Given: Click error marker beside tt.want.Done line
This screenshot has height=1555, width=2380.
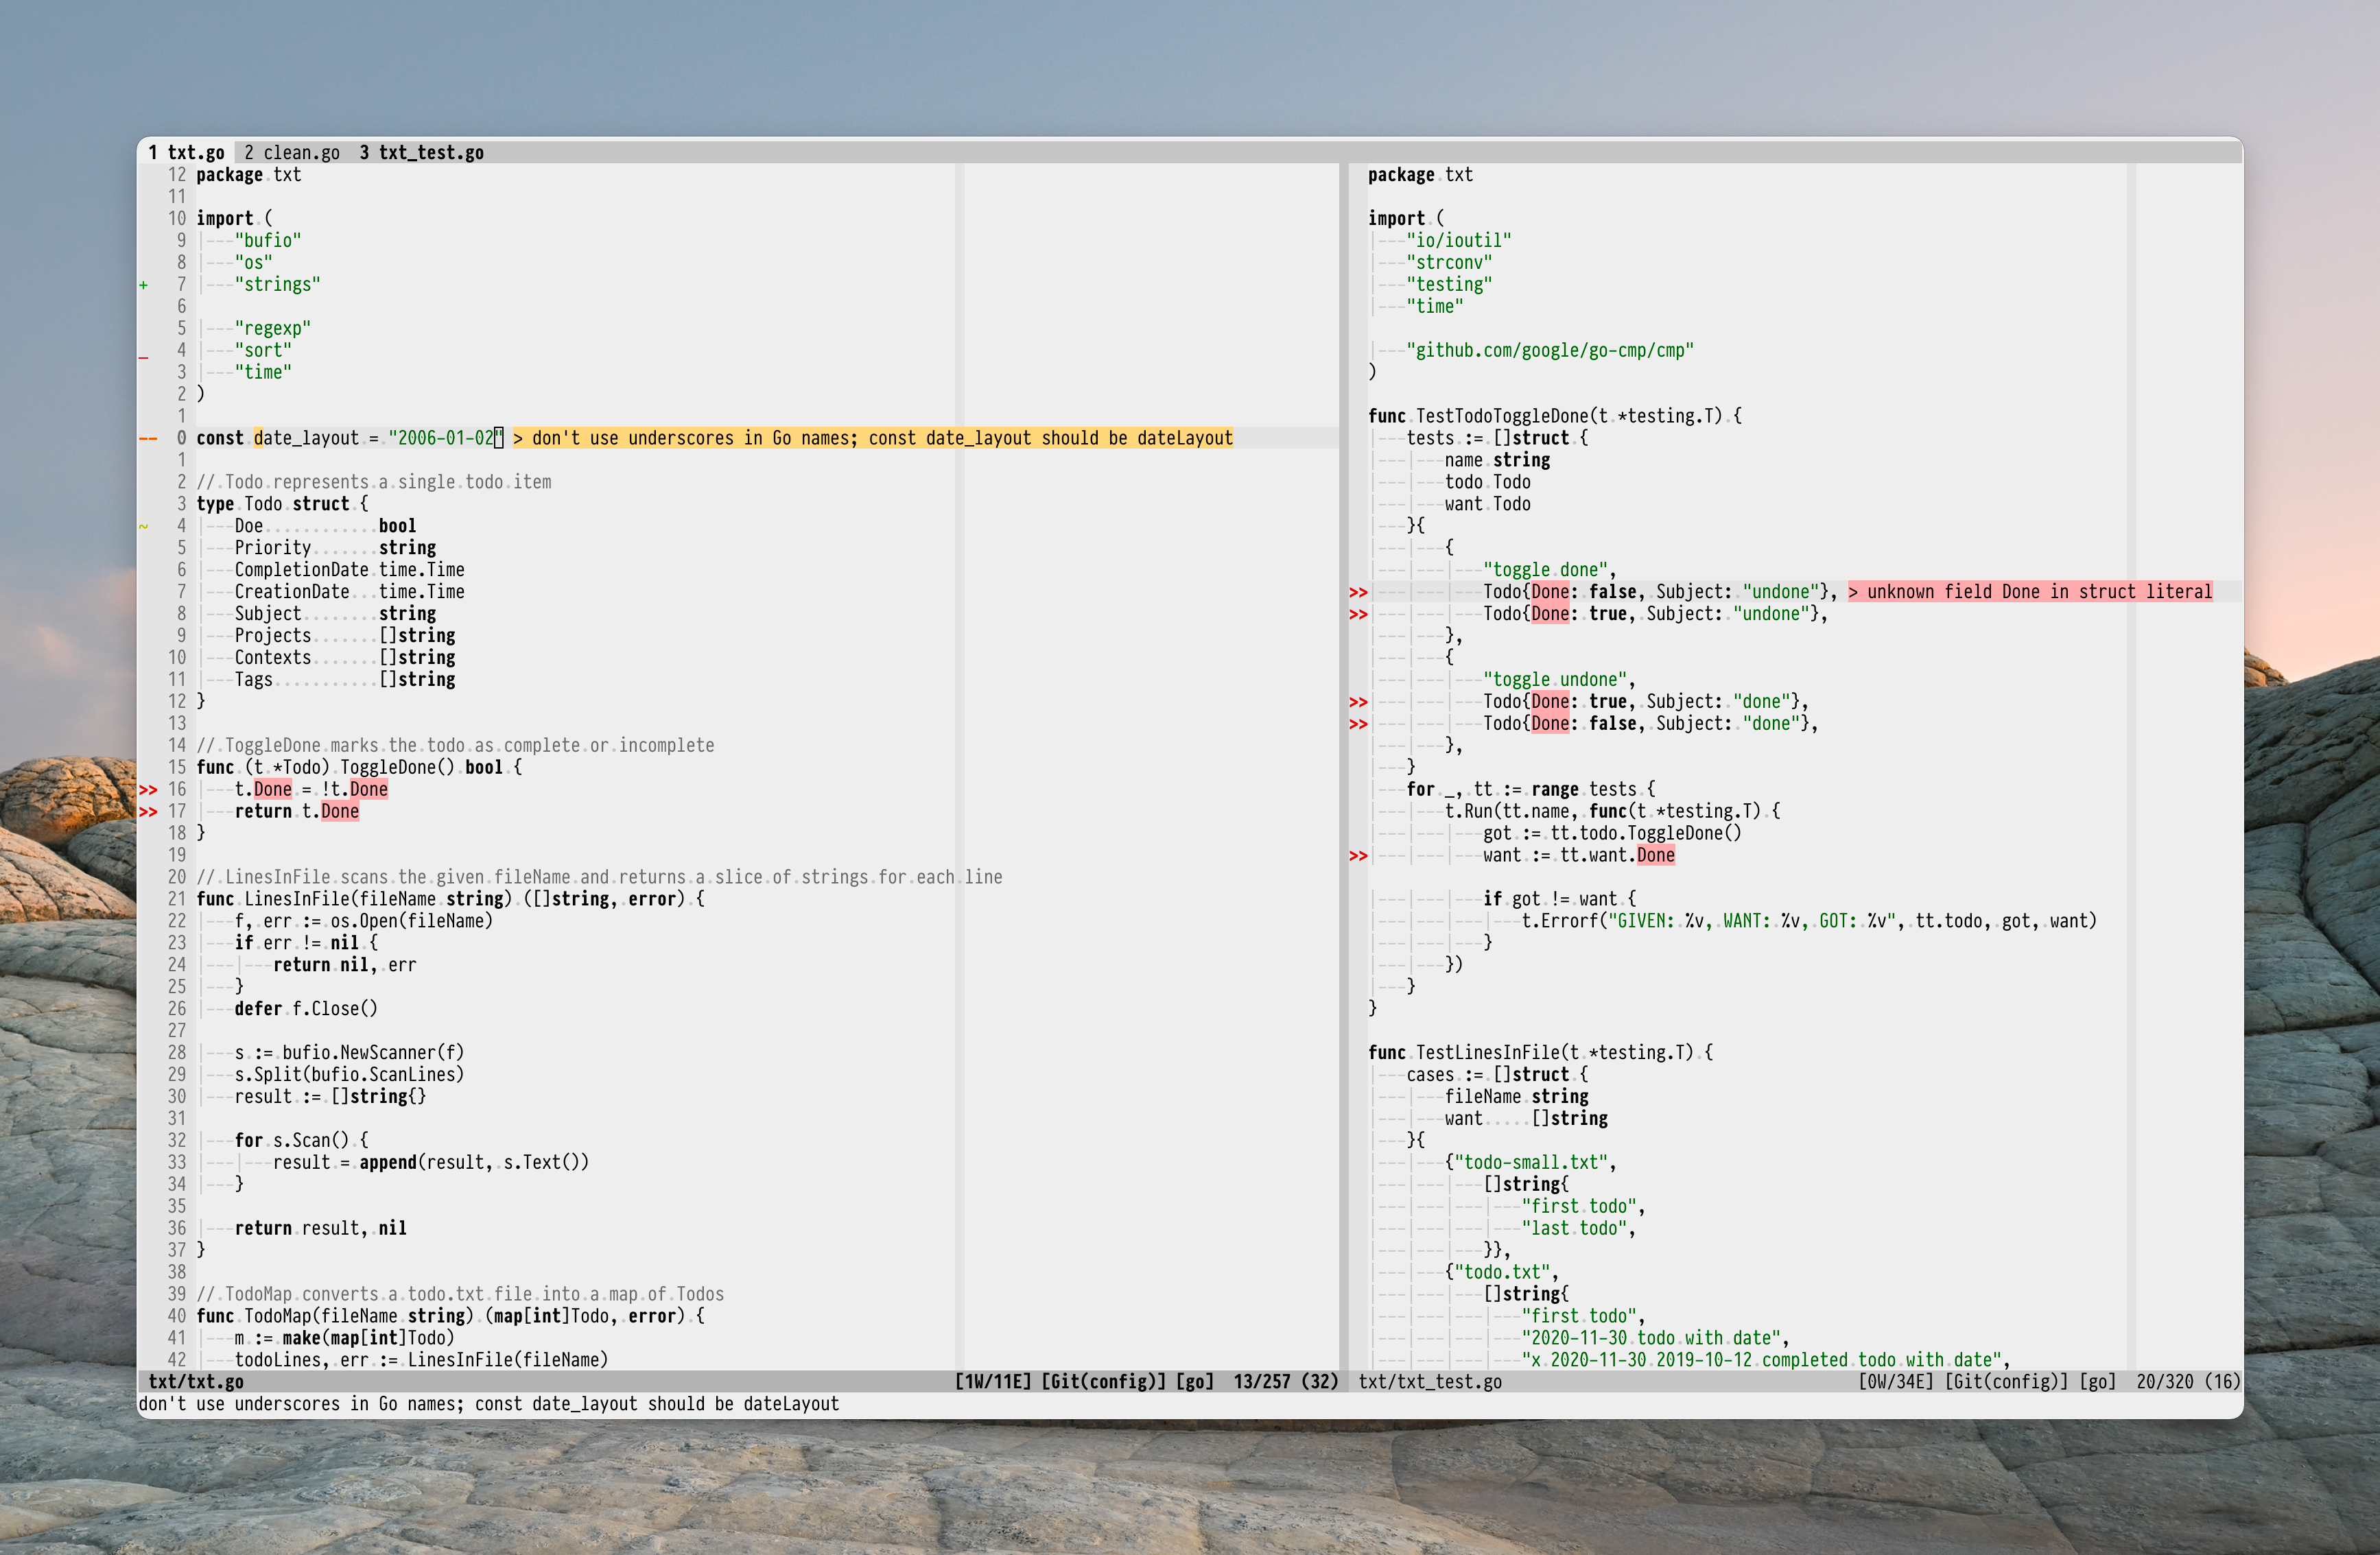Looking at the screenshot, I should click(x=1358, y=856).
